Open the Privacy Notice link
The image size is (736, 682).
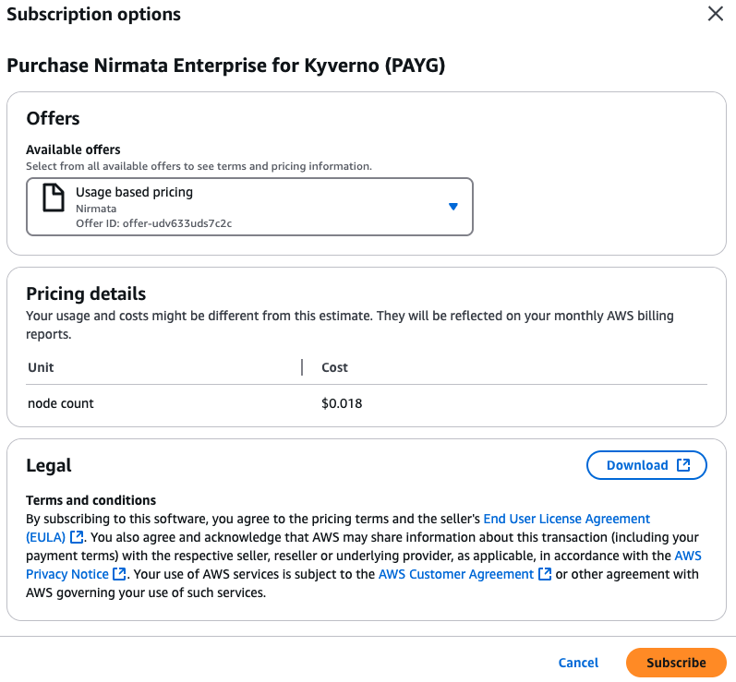[x=67, y=574]
